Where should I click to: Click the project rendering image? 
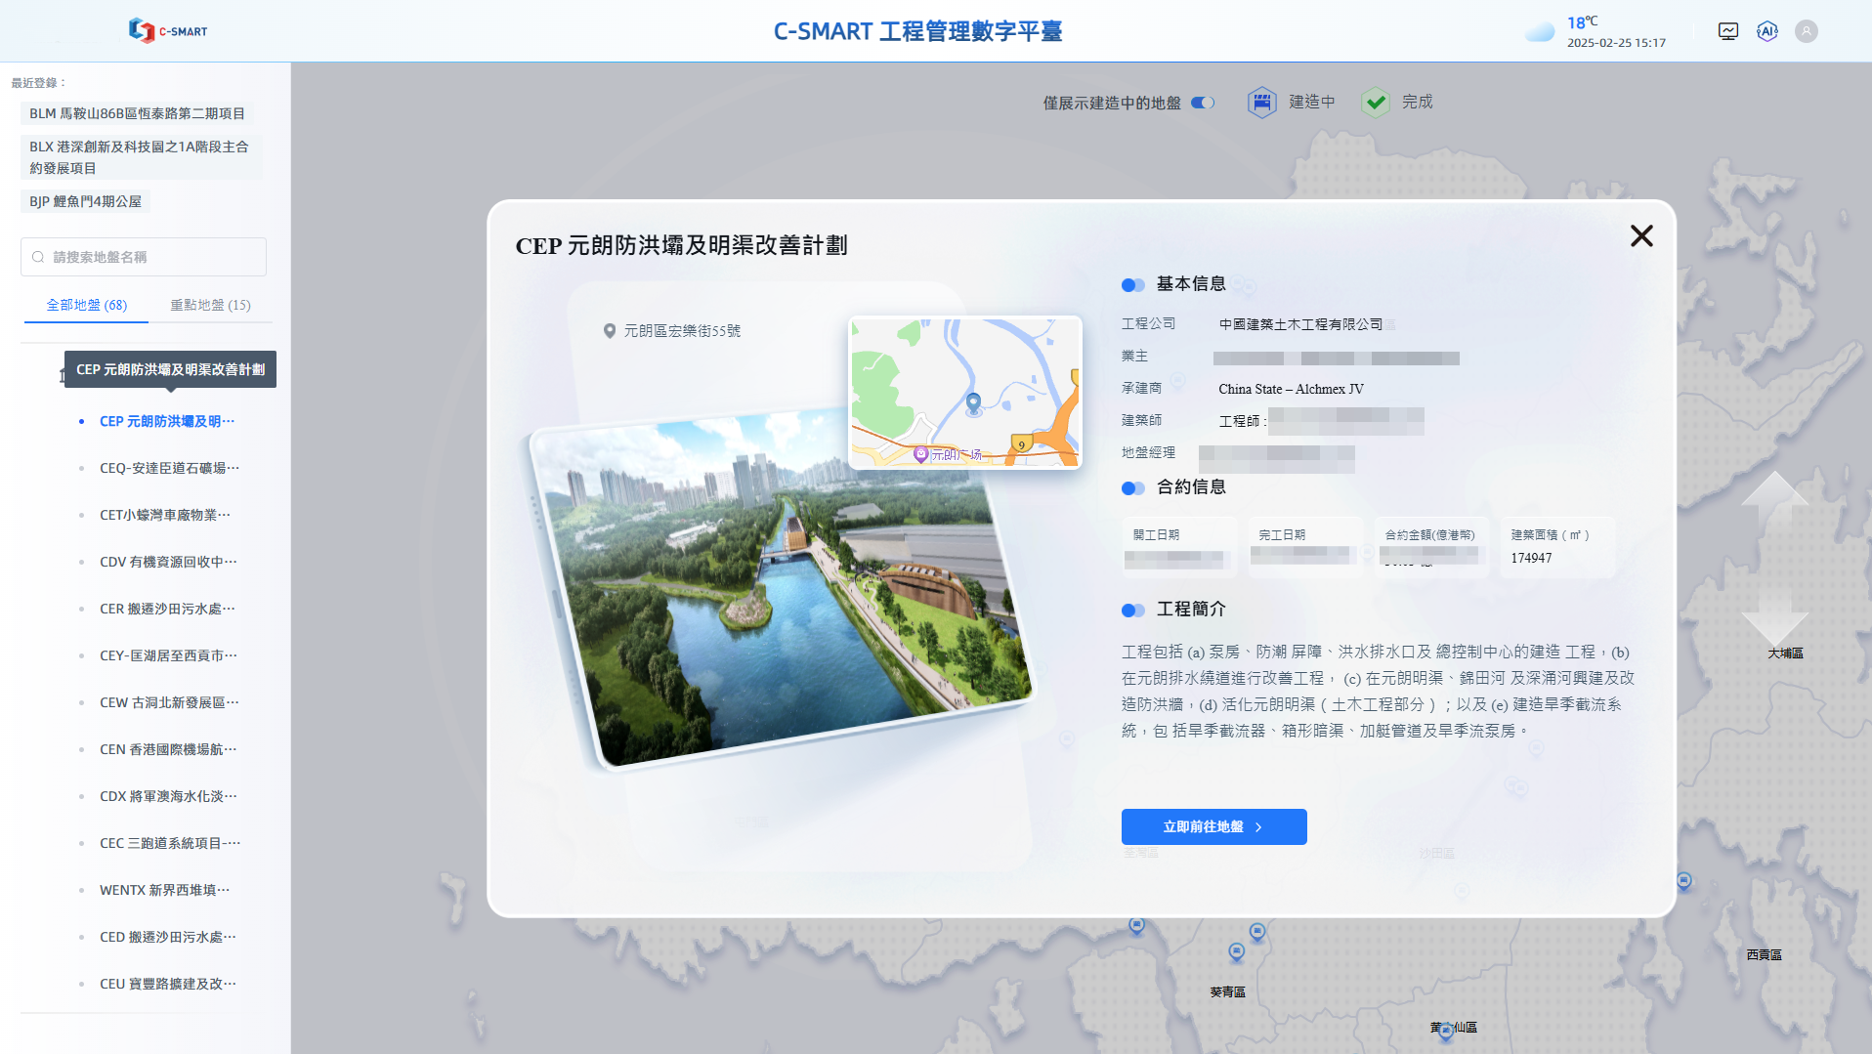click(x=782, y=591)
